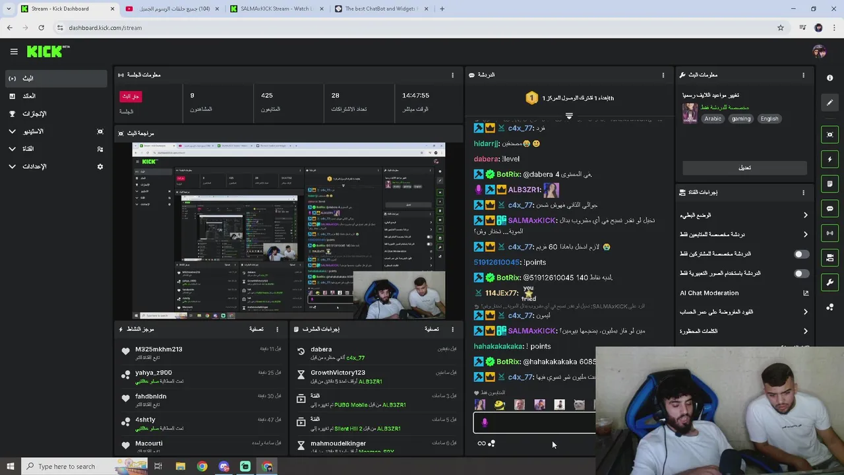Image resolution: width=844 pixels, height=475 pixels.
Task: Open Windows Start menu
Action: (11, 466)
